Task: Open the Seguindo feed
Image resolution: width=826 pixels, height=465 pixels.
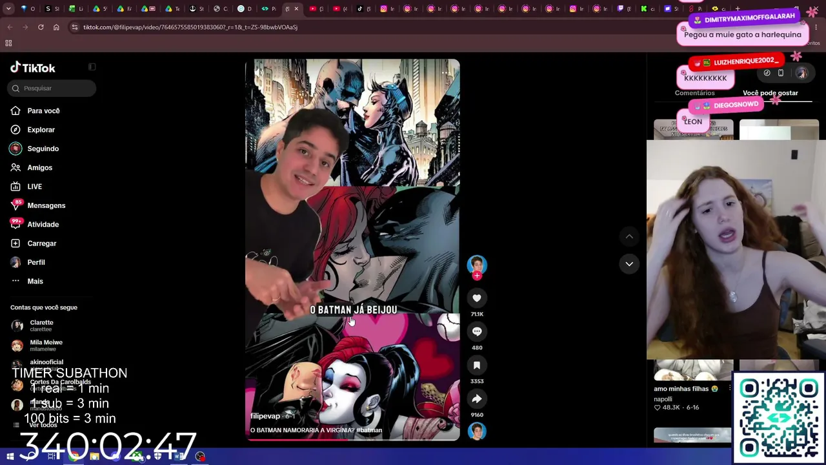Action: point(43,149)
